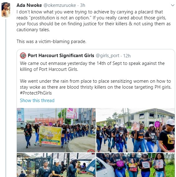Screen dimensions: 176x177
Task: Open photo of marchers near white building
Action: [136, 130]
